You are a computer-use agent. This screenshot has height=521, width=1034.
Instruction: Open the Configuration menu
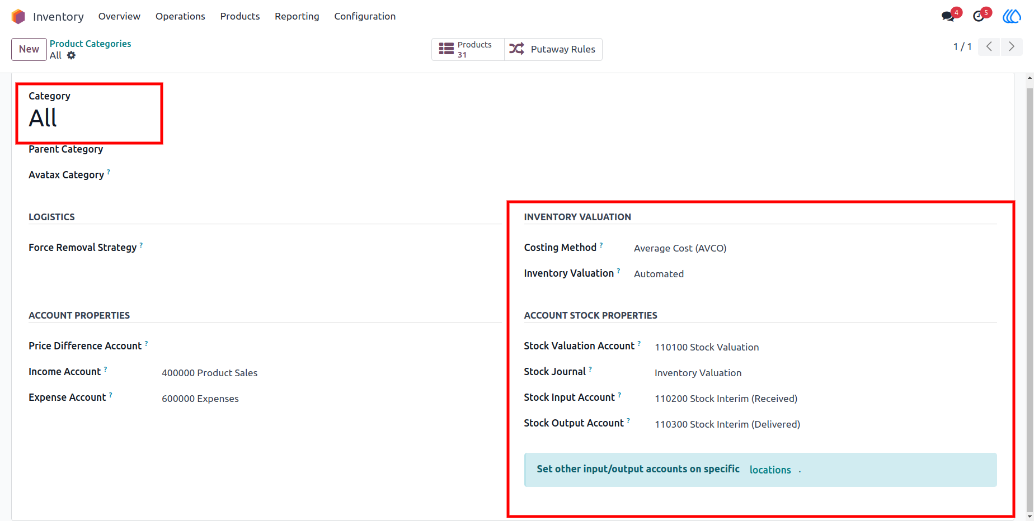point(365,16)
